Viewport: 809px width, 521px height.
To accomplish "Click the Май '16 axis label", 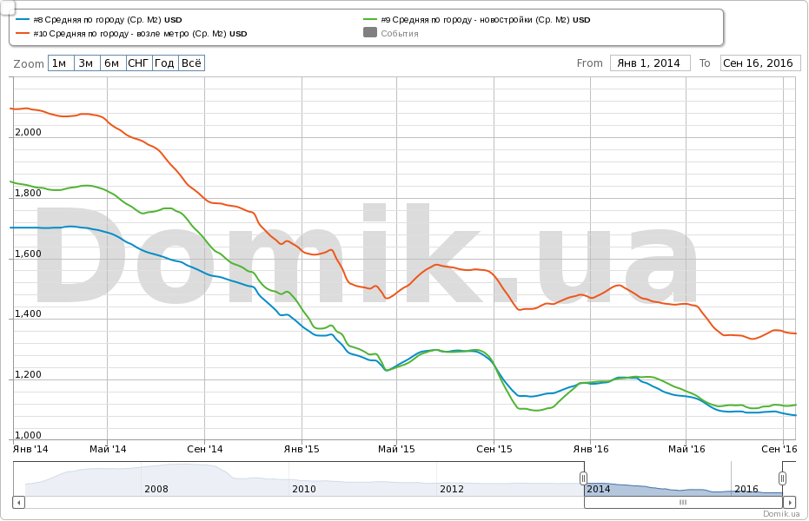I will click(686, 449).
